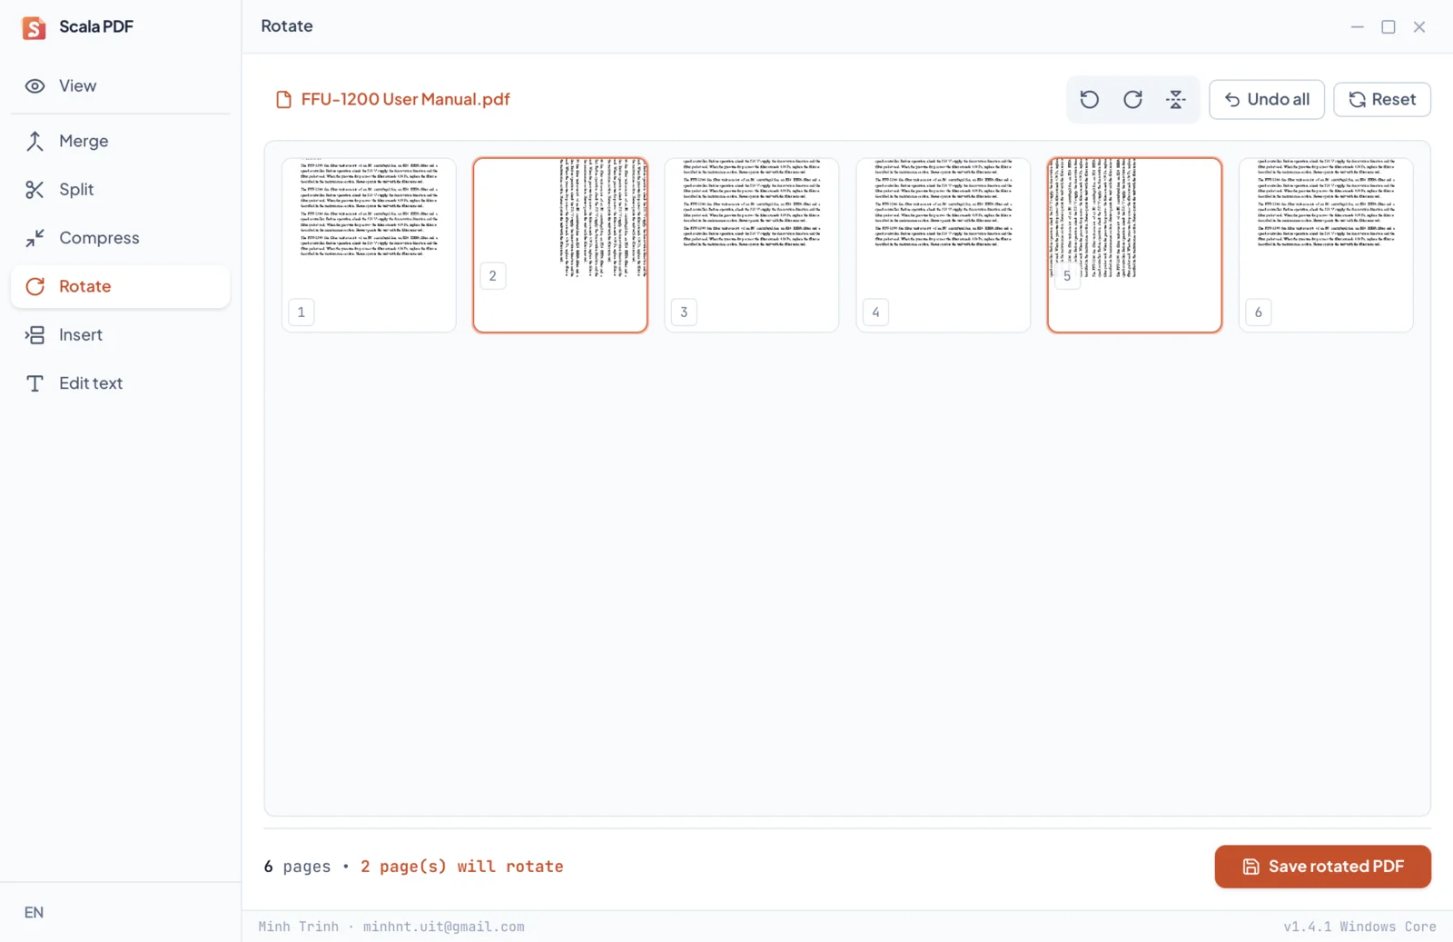Click the scissors icon beside Split
The image size is (1453, 942).
[35, 189]
